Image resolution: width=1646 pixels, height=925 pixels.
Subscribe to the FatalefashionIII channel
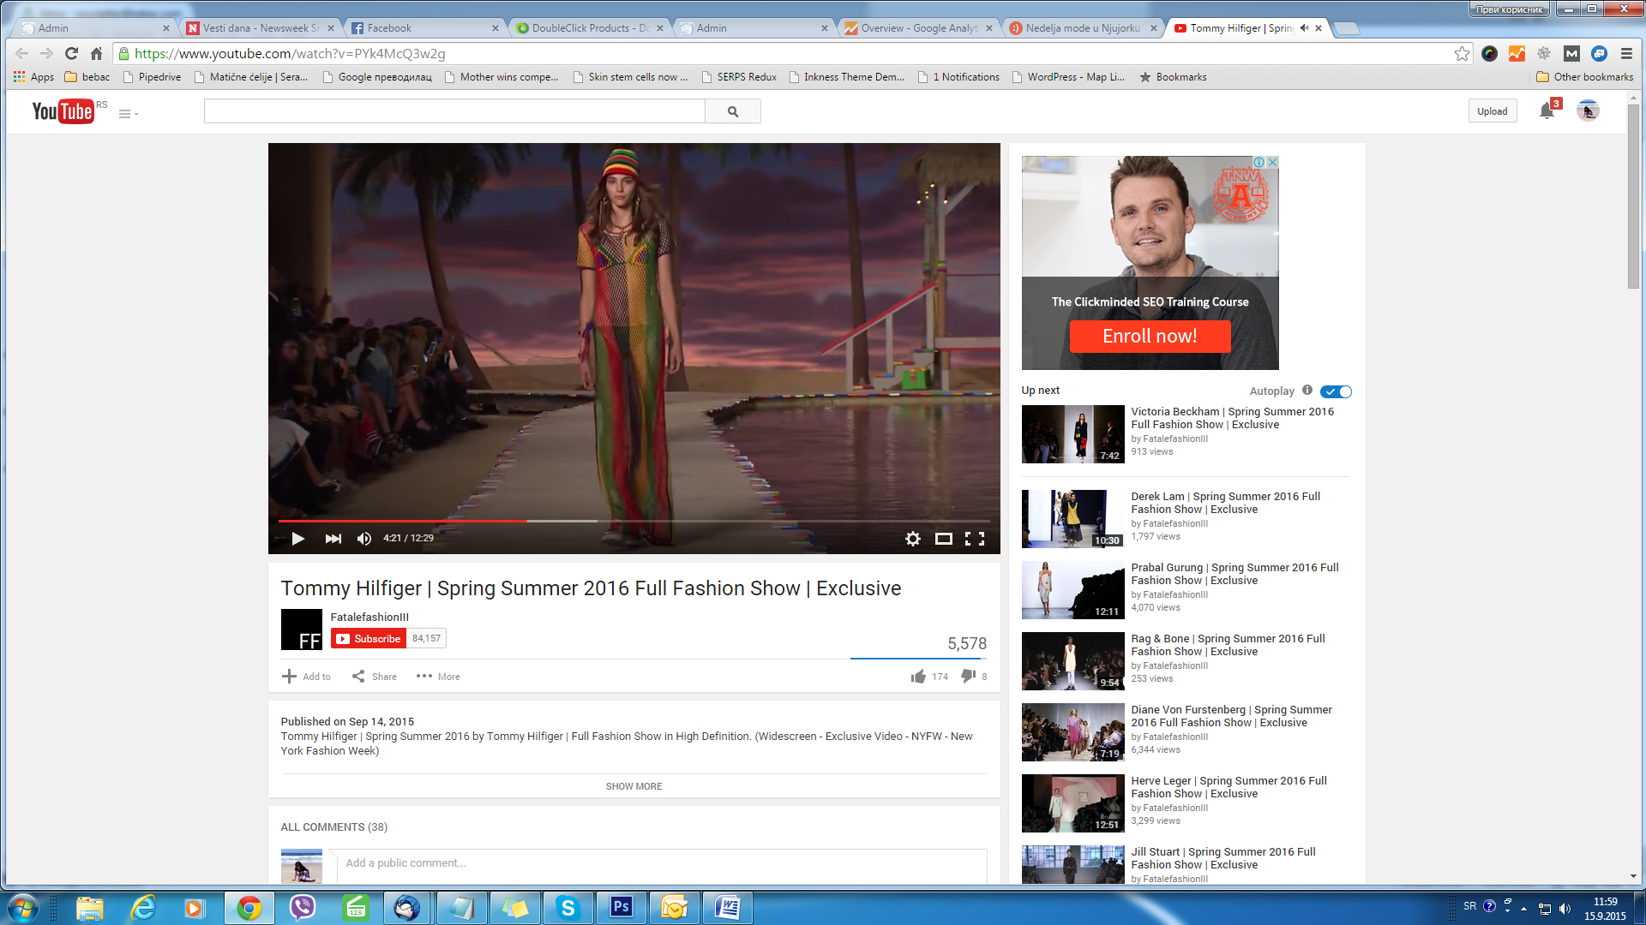369,639
